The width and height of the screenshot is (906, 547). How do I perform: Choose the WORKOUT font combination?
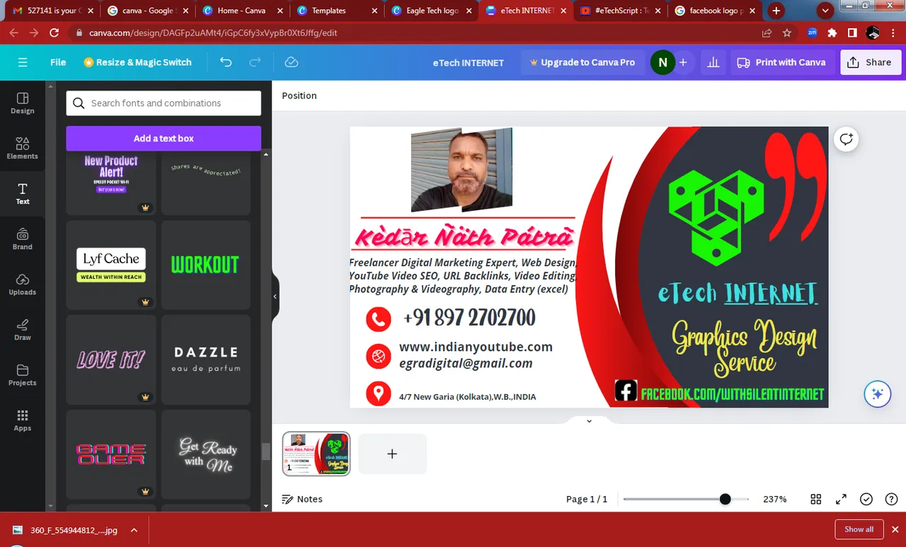tap(206, 265)
